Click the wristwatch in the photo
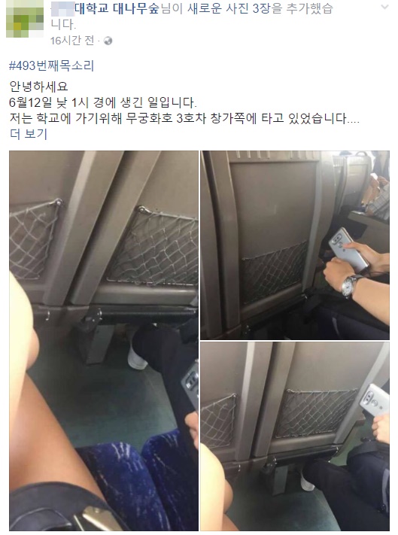 click(348, 286)
